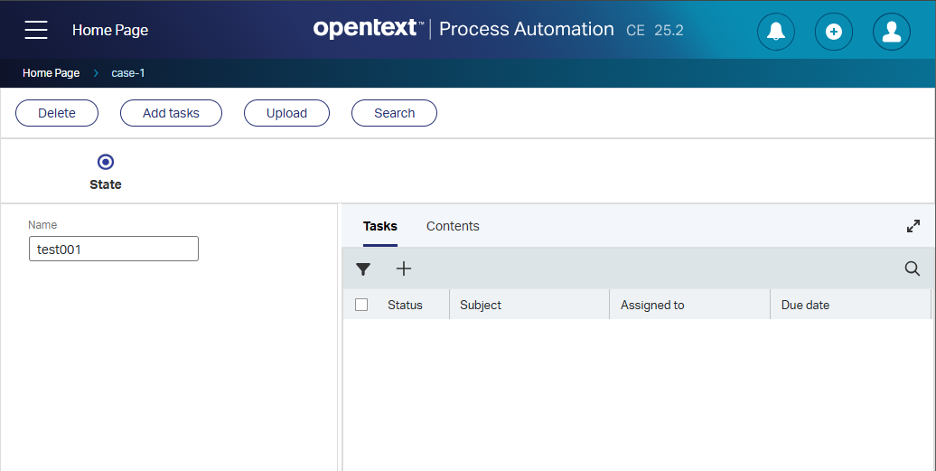This screenshot has width=936, height=471.
Task: Click the case-1 breadcrumb item
Action: tap(128, 73)
